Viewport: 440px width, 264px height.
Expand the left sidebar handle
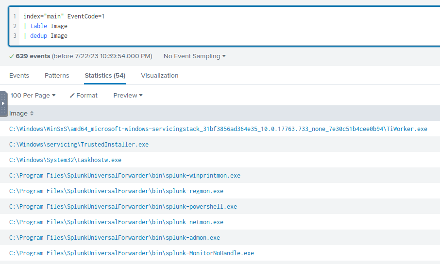tap(3, 103)
